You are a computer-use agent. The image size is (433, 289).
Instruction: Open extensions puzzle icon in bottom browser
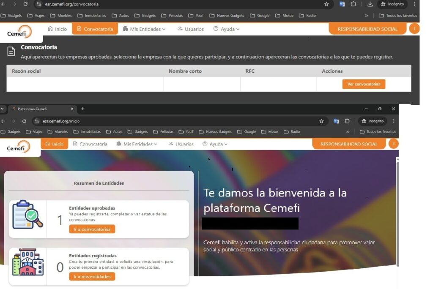347,121
